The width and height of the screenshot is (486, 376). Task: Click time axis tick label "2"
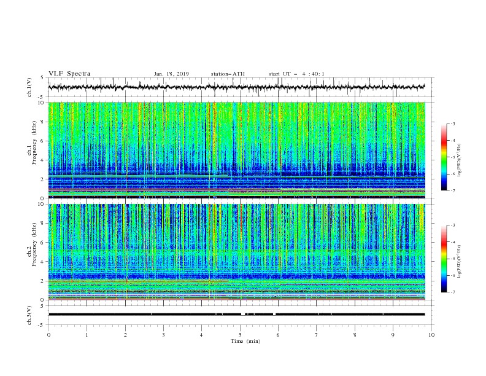coord(125,335)
